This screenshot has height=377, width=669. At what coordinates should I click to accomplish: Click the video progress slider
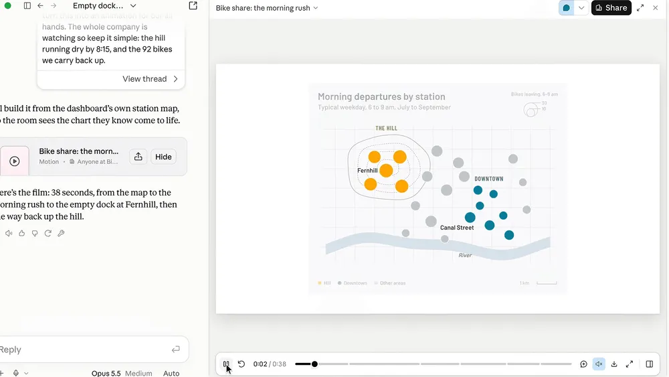433,364
